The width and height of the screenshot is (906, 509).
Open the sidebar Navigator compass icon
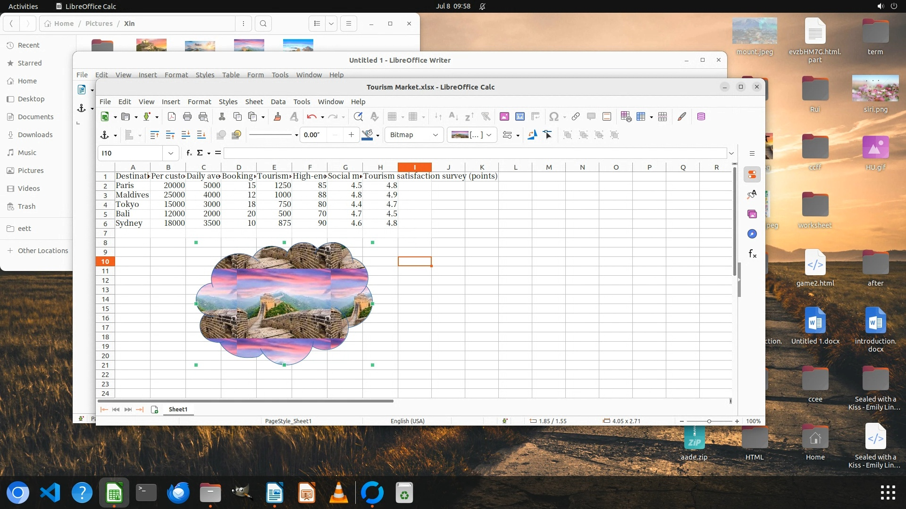coord(752,234)
